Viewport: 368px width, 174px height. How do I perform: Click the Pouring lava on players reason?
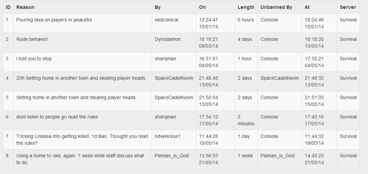(x=54, y=20)
